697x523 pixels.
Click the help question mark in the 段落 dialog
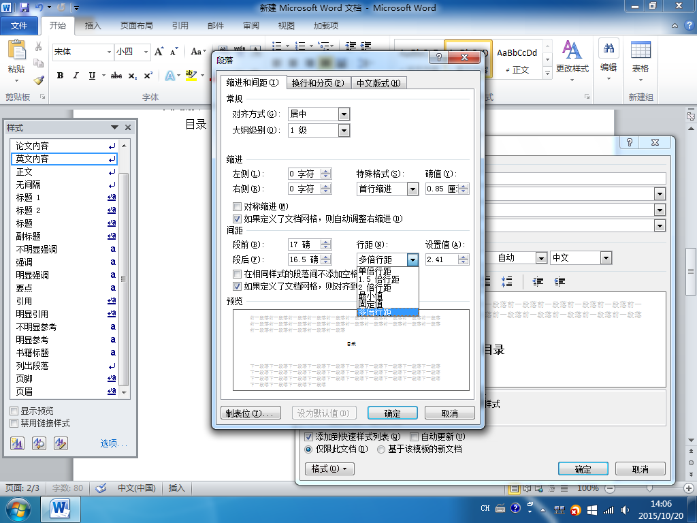coord(439,57)
